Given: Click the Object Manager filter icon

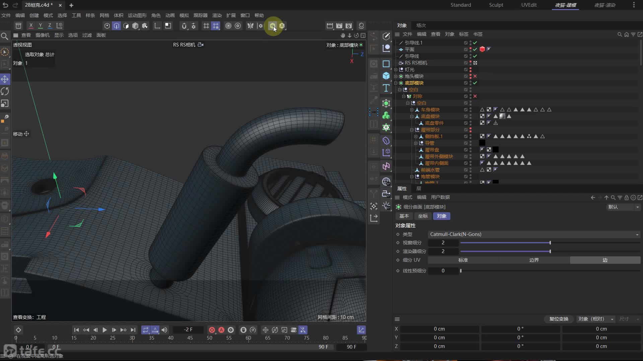Looking at the screenshot, I should (633, 34).
